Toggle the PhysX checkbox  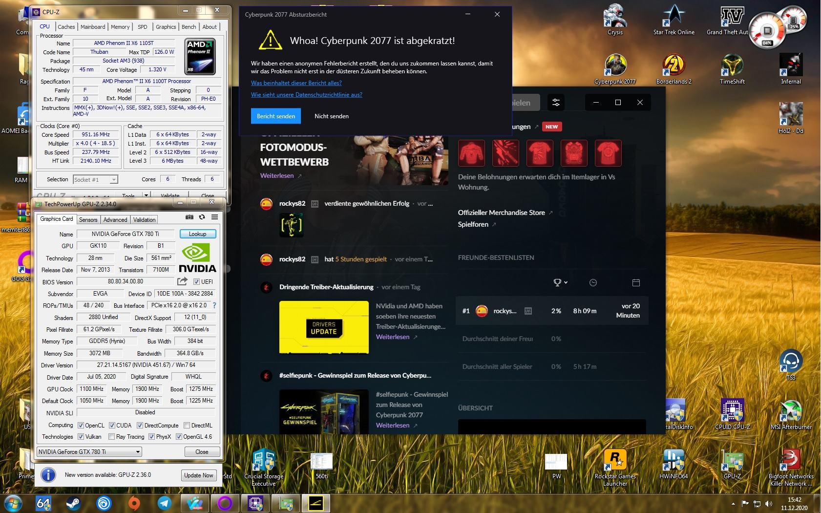151,437
